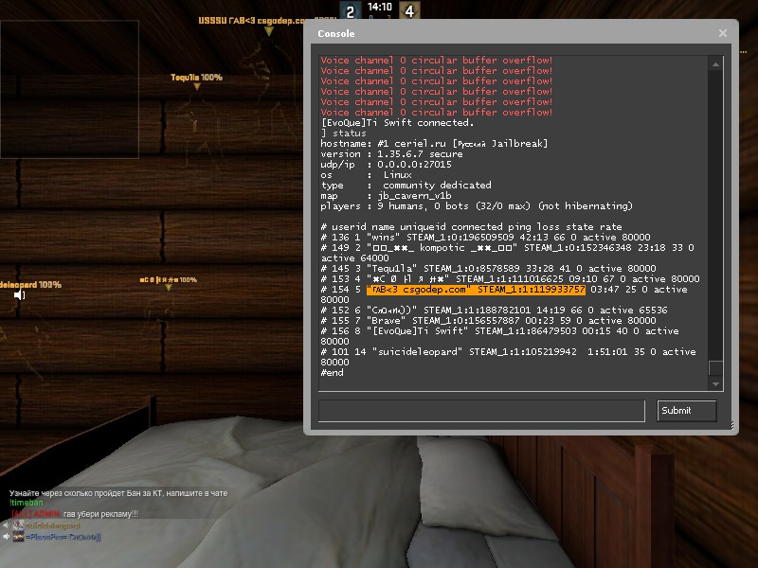Click the console scrollbar down arrow
The width and height of the screenshot is (758, 568).
tap(715, 383)
